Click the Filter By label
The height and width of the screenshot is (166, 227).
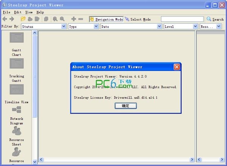(x=10, y=26)
